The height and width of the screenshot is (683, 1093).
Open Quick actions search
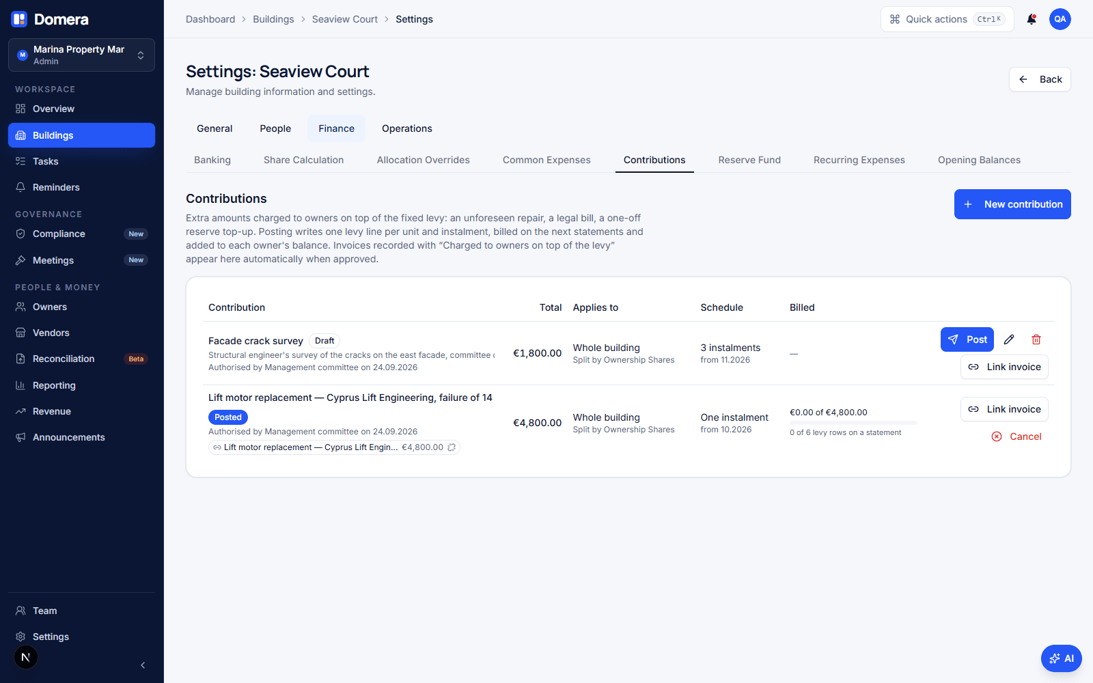[x=947, y=19]
